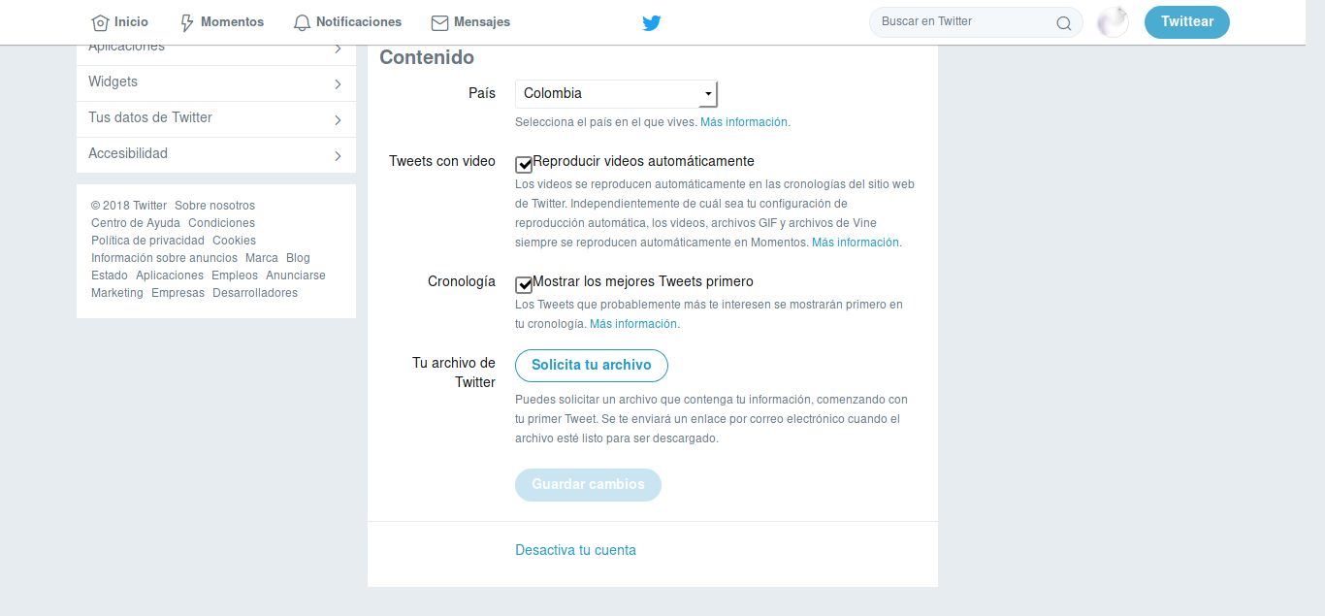Open the profile avatar menu
This screenshot has width=1325, height=616.
coord(1113,22)
